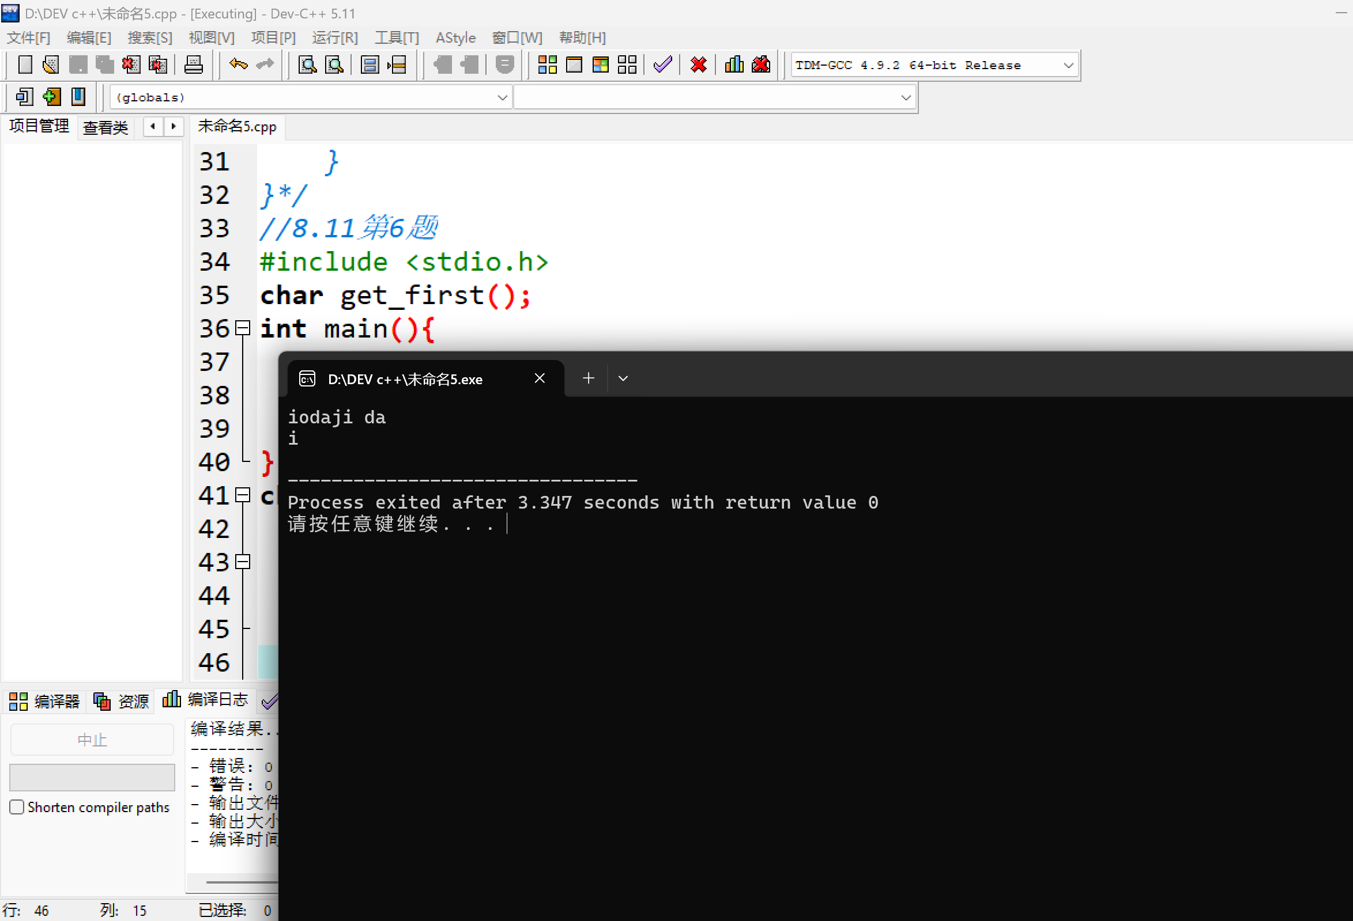
Task: Click the Compile (four colored squares) icon
Action: point(547,65)
